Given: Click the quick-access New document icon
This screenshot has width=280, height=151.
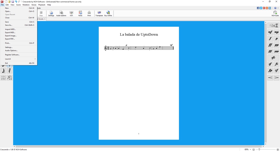Looking at the screenshot, I should tap(6, 2).
